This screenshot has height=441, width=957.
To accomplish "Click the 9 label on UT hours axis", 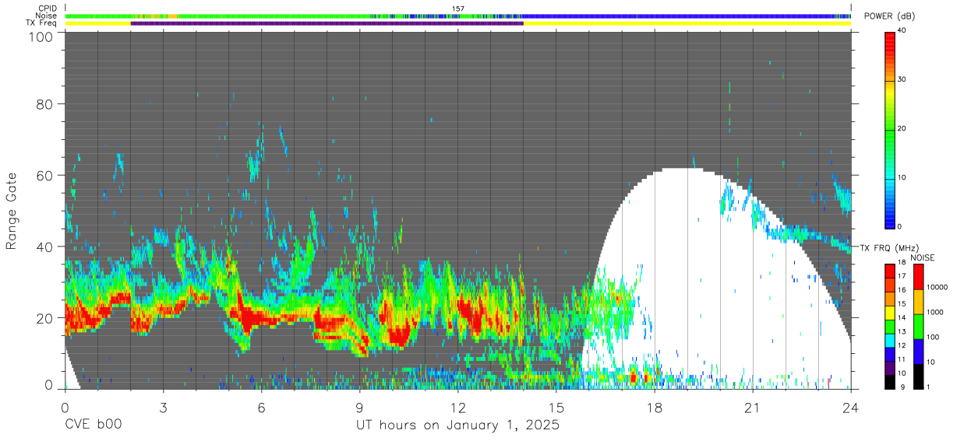I will click(x=359, y=408).
